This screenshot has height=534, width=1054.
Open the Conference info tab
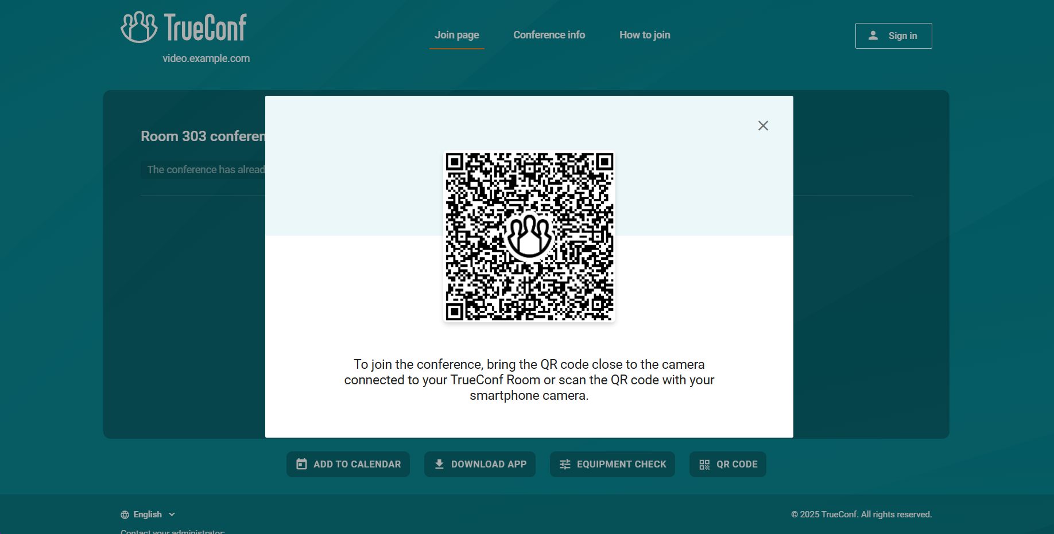[x=549, y=35]
